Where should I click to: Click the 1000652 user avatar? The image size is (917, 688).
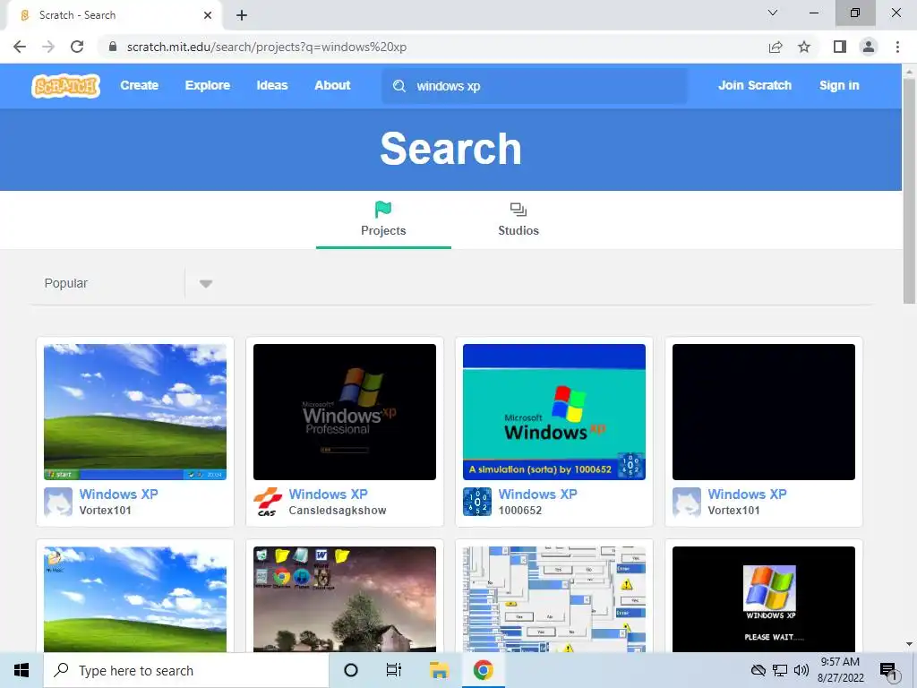476,502
